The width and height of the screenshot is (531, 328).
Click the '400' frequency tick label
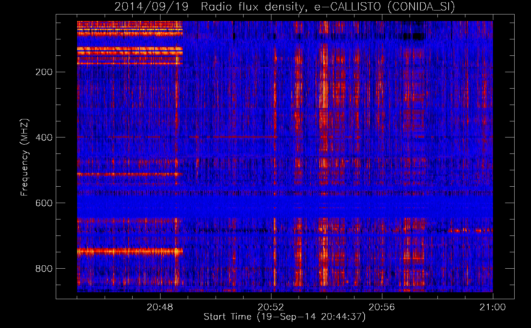44,138
